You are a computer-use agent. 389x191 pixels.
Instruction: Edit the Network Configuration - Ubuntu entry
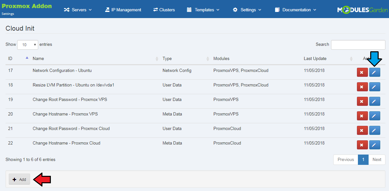(374, 73)
